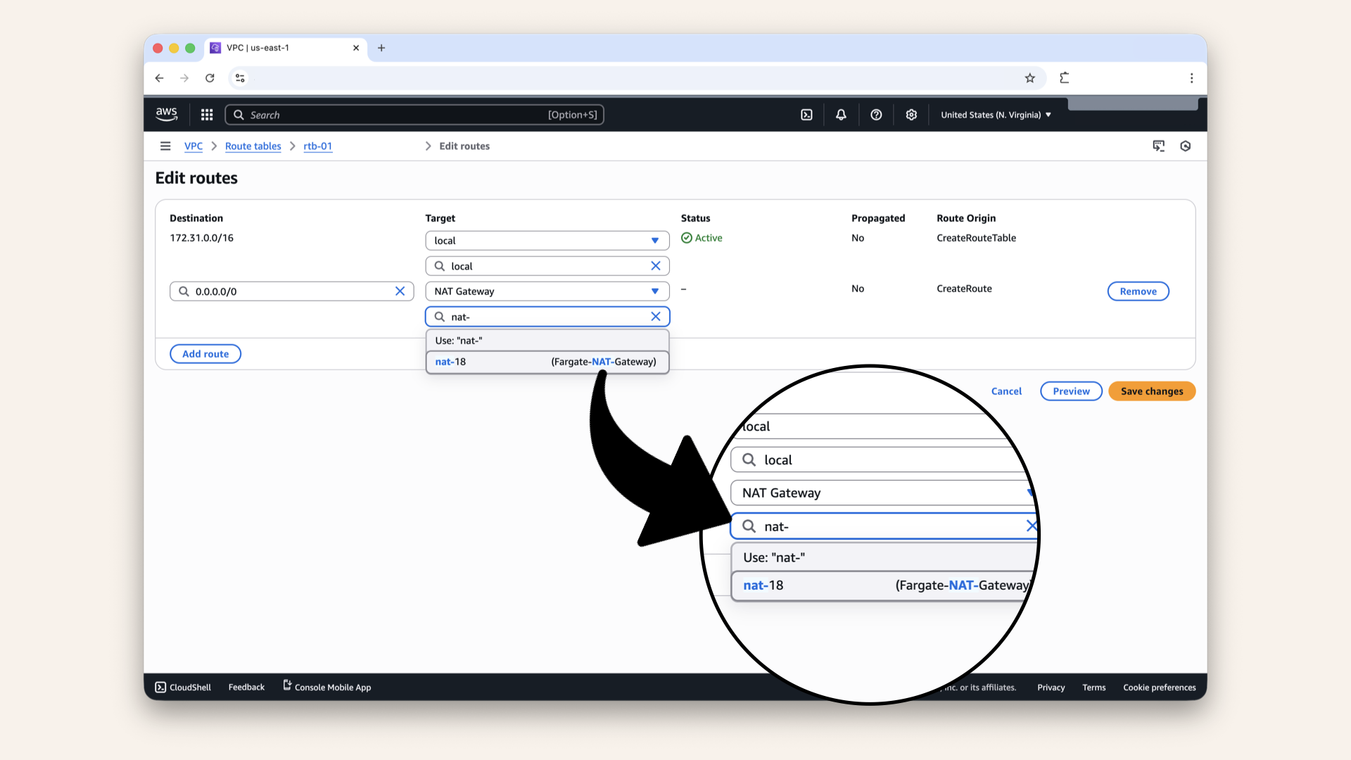Clear the 0.0.0.0/0 destination search field
Image resolution: width=1351 pixels, height=760 pixels.
400,291
